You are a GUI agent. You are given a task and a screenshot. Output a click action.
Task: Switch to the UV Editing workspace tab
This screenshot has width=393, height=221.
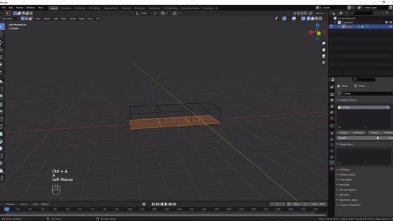click(94, 8)
